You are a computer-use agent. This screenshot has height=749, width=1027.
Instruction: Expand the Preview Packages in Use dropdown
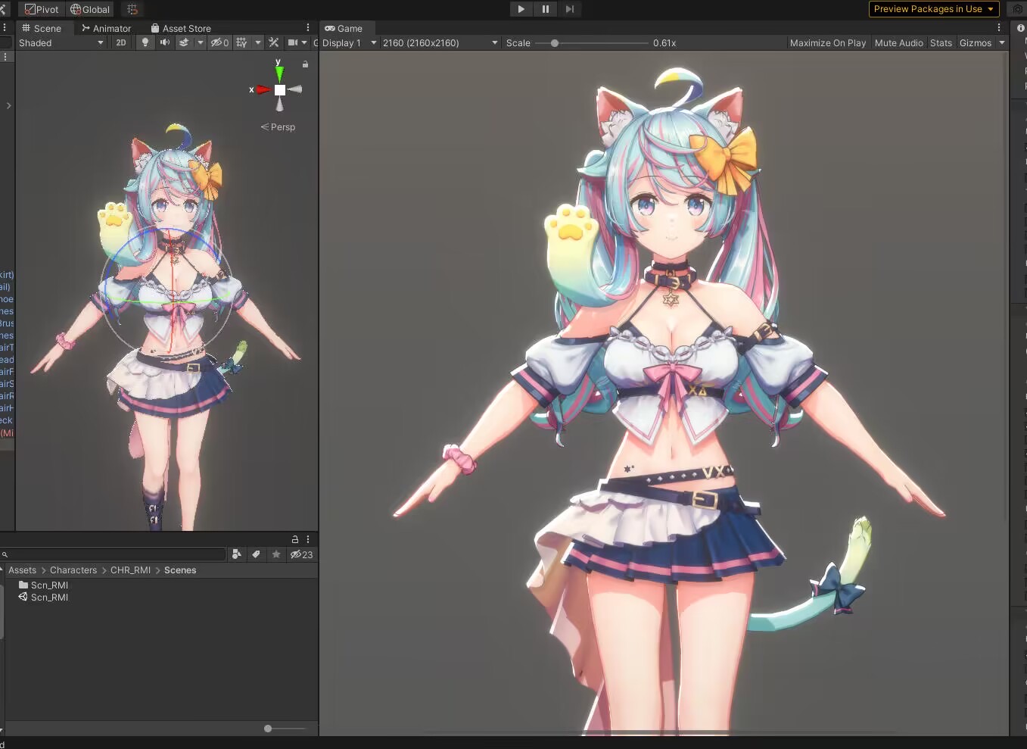tap(933, 9)
